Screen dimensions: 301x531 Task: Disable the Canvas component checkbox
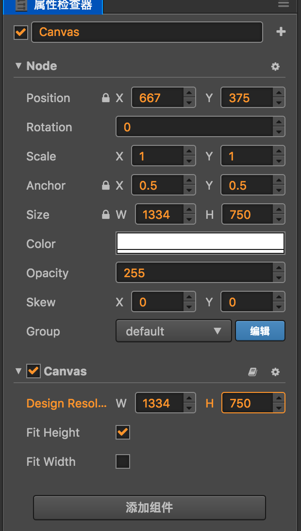[x=33, y=372]
